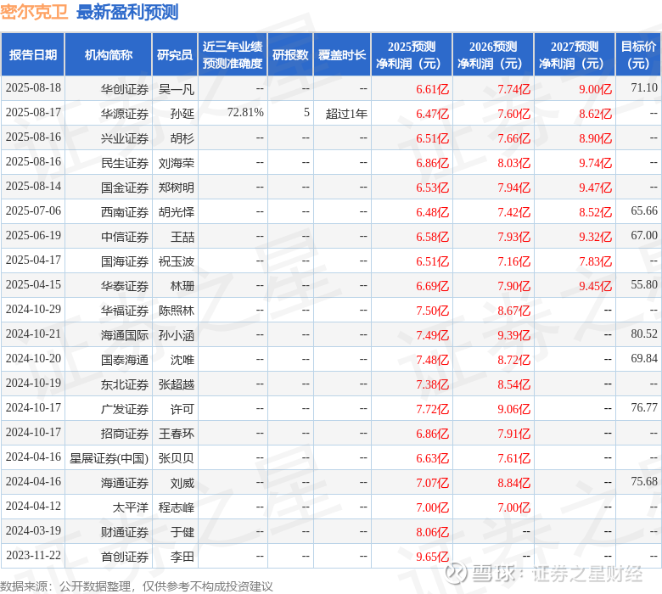Click target price 75.68
The width and height of the screenshot is (662, 594).
tap(644, 481)
